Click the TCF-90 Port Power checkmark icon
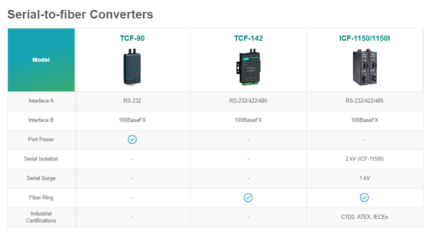The image size is (431, 234). [132, 140]
